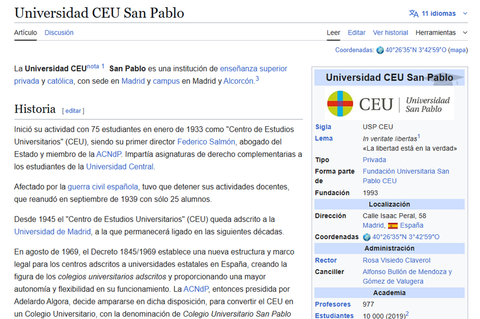Open the Universidad Central link
The image size is (480, 319).
pyautogui.click(x=119, y=167)
